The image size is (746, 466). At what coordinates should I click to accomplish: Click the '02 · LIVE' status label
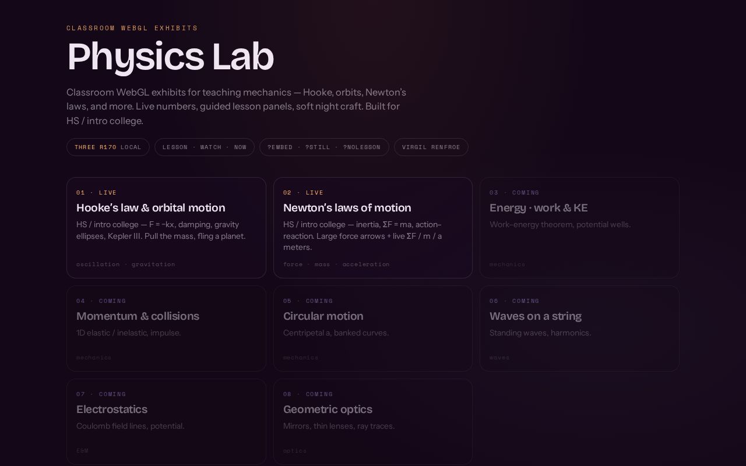303,193
